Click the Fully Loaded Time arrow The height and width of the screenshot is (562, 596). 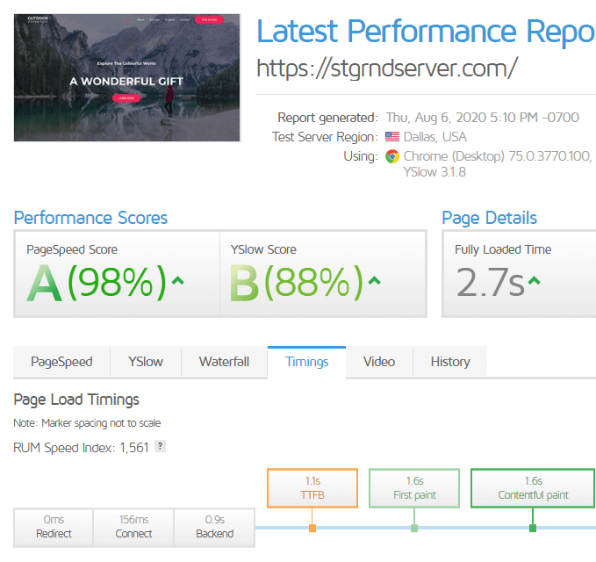(535, 281)
